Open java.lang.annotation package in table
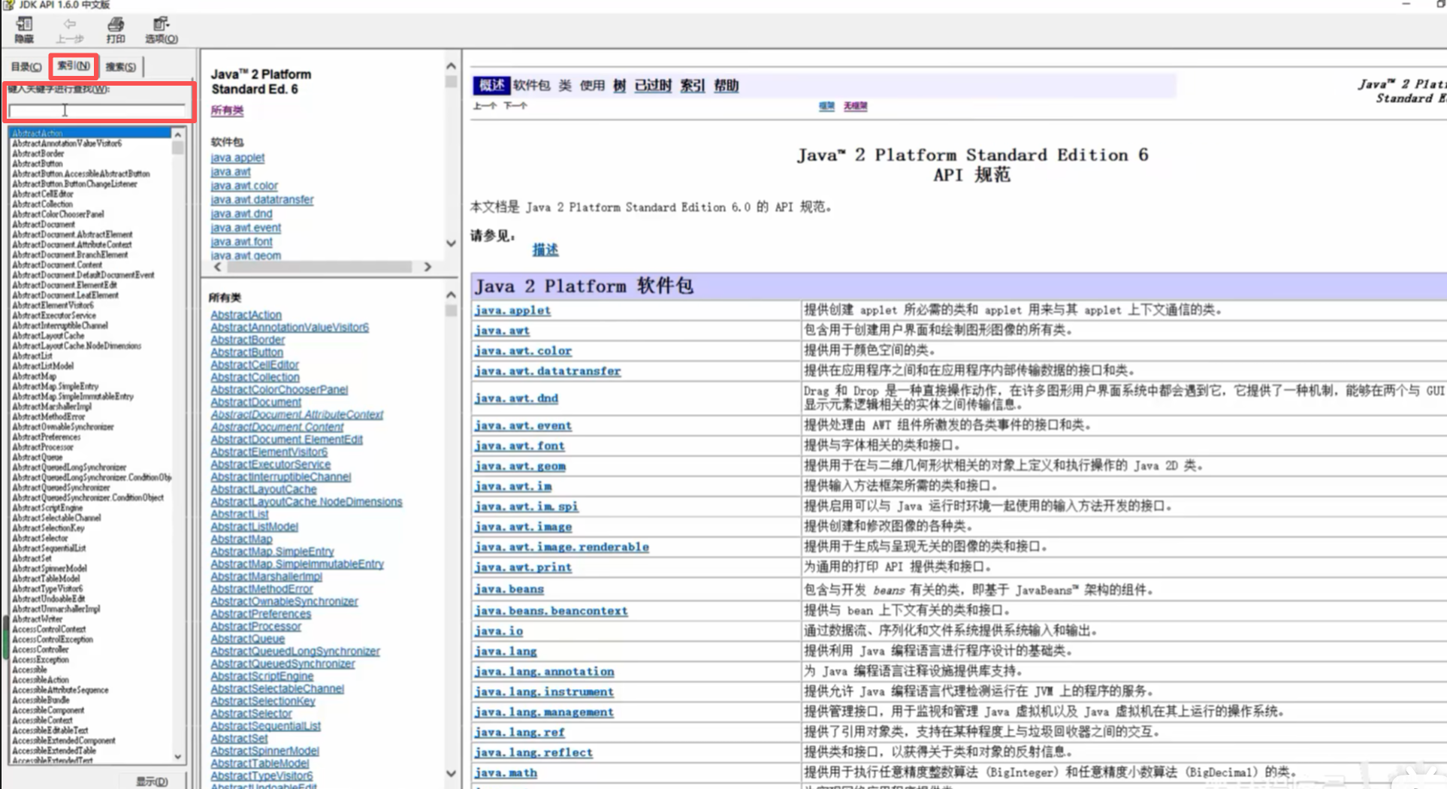1447x789 pixels. pyautogui.click(x=544, y=672)
